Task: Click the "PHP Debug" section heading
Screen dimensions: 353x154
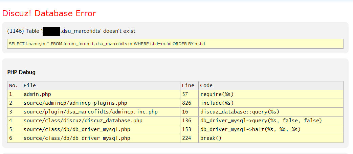Action: (21, 72)
